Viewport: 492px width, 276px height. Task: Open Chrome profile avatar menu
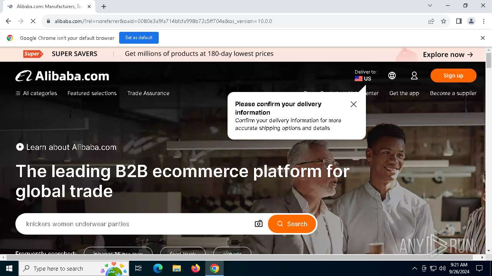[471, 21]
